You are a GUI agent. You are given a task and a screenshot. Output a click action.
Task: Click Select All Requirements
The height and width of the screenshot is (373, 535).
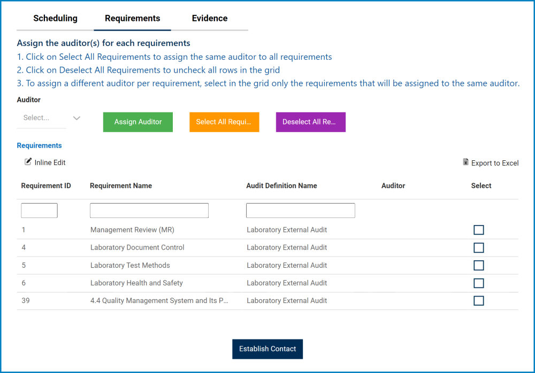click(224, 122)
